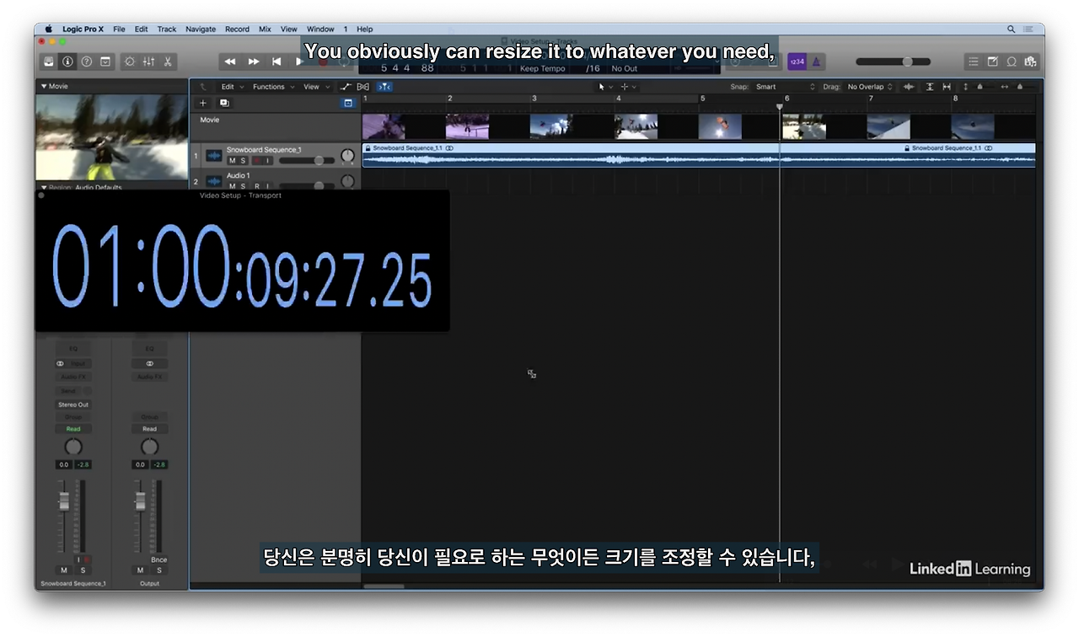The image size is (1079, 637).
Task: Open Spotlight search in menu bar
Action: (1011, 29)
